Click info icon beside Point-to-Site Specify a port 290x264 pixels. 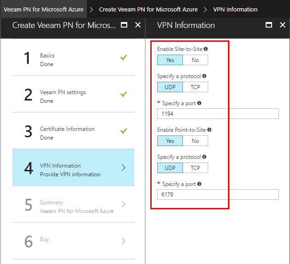(199, 184)
